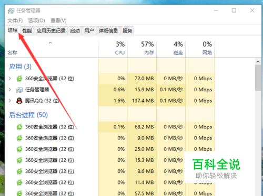Click the 8.6 MB memory cell

click(x=142, y=171)
